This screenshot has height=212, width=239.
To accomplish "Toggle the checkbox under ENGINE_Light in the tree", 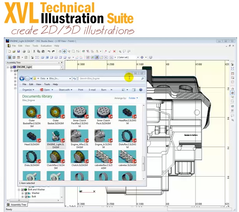I will [x=15, y=71].
